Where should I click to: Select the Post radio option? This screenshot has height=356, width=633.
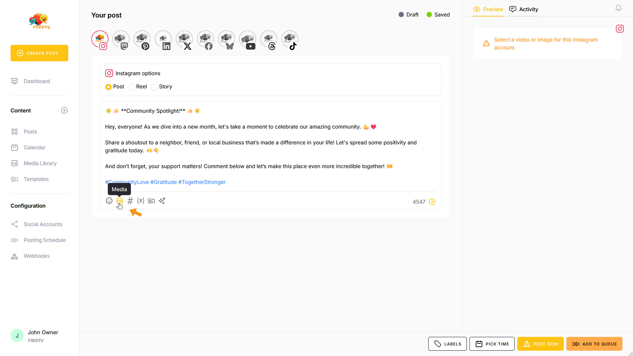click(108, 87)
